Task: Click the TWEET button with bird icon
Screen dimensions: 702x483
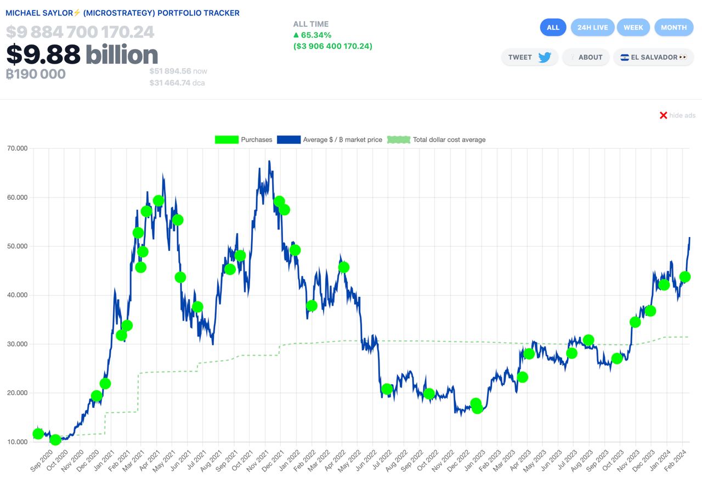Action: click(x=529, y=57)
